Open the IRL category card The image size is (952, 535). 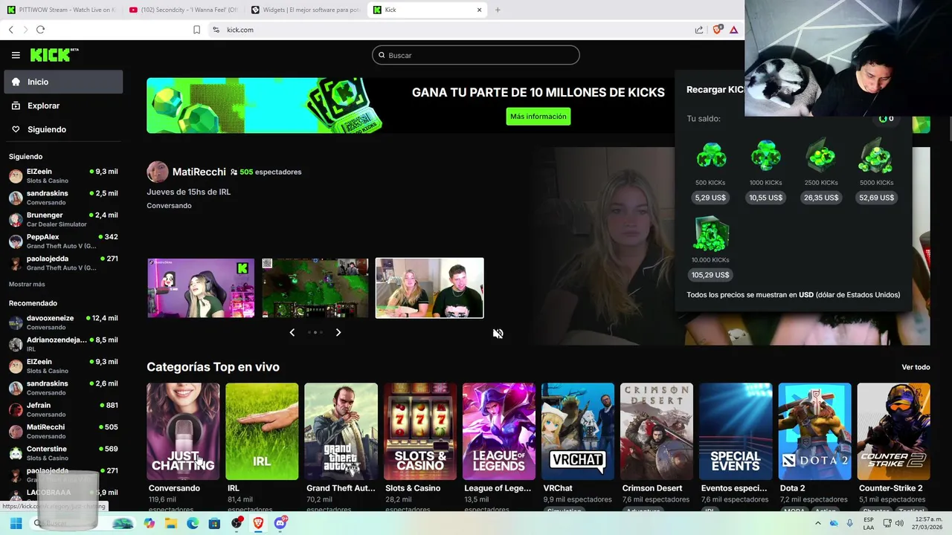262,431
